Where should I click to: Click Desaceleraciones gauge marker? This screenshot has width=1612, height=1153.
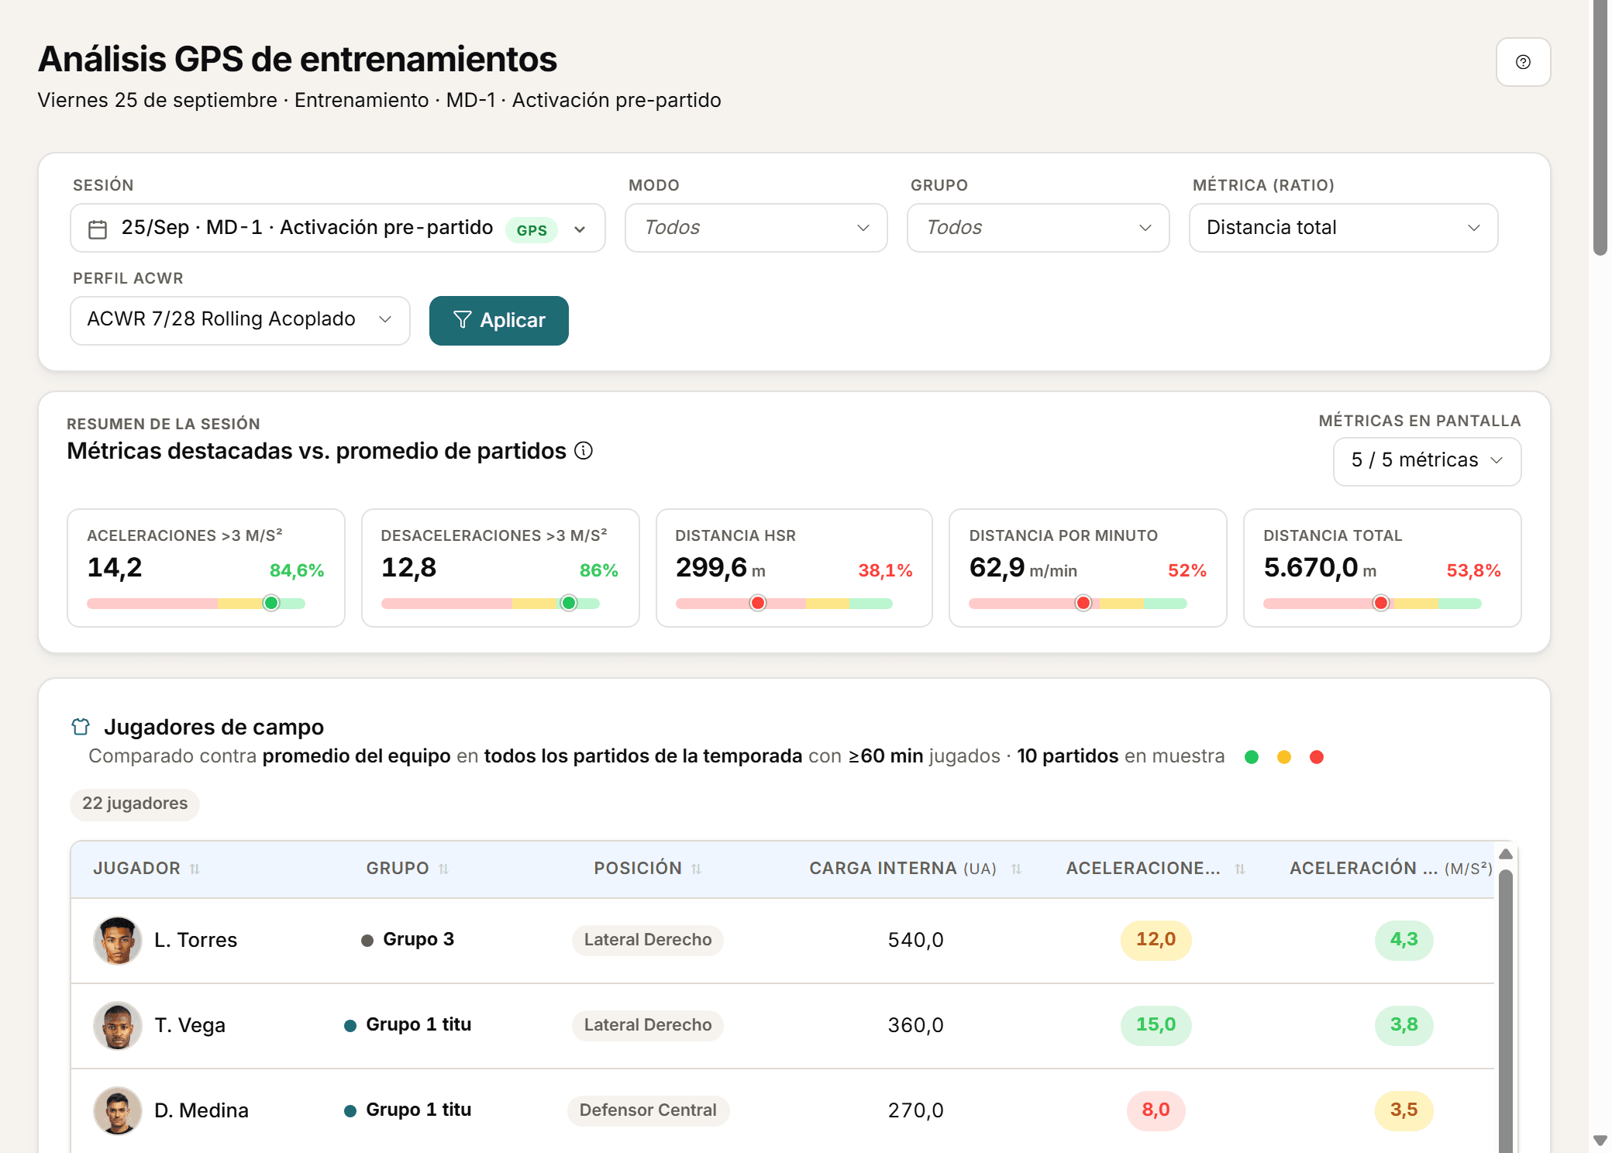569,603
